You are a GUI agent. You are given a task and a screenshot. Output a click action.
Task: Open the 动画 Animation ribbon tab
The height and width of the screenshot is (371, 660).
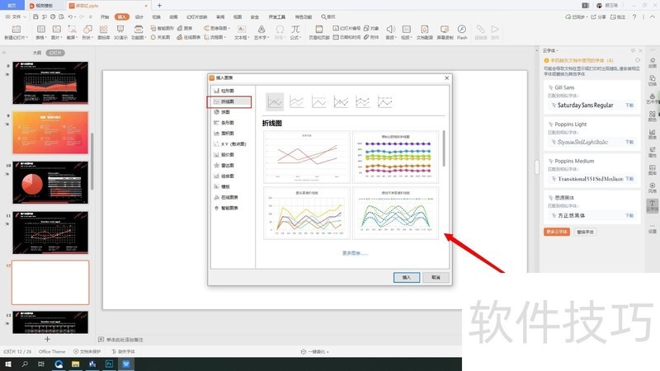[x=173, y=16]
